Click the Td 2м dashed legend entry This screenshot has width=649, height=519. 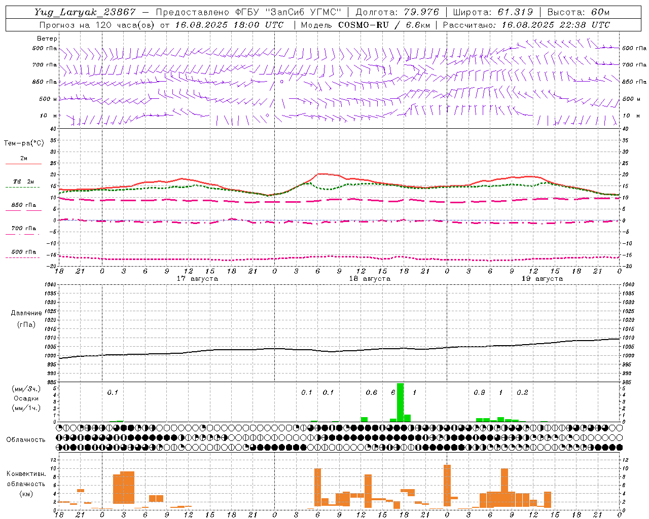(23, 182)
